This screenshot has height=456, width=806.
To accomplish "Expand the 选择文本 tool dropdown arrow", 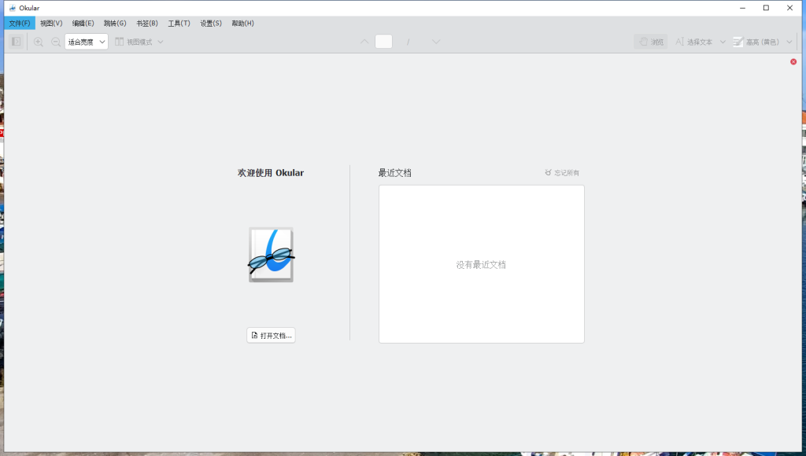I will pyautogui.click(x=723, y=42).
